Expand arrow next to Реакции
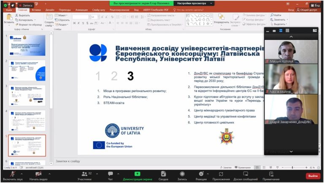The width and height of the screenshot is (324, 183). coord(208,174)
